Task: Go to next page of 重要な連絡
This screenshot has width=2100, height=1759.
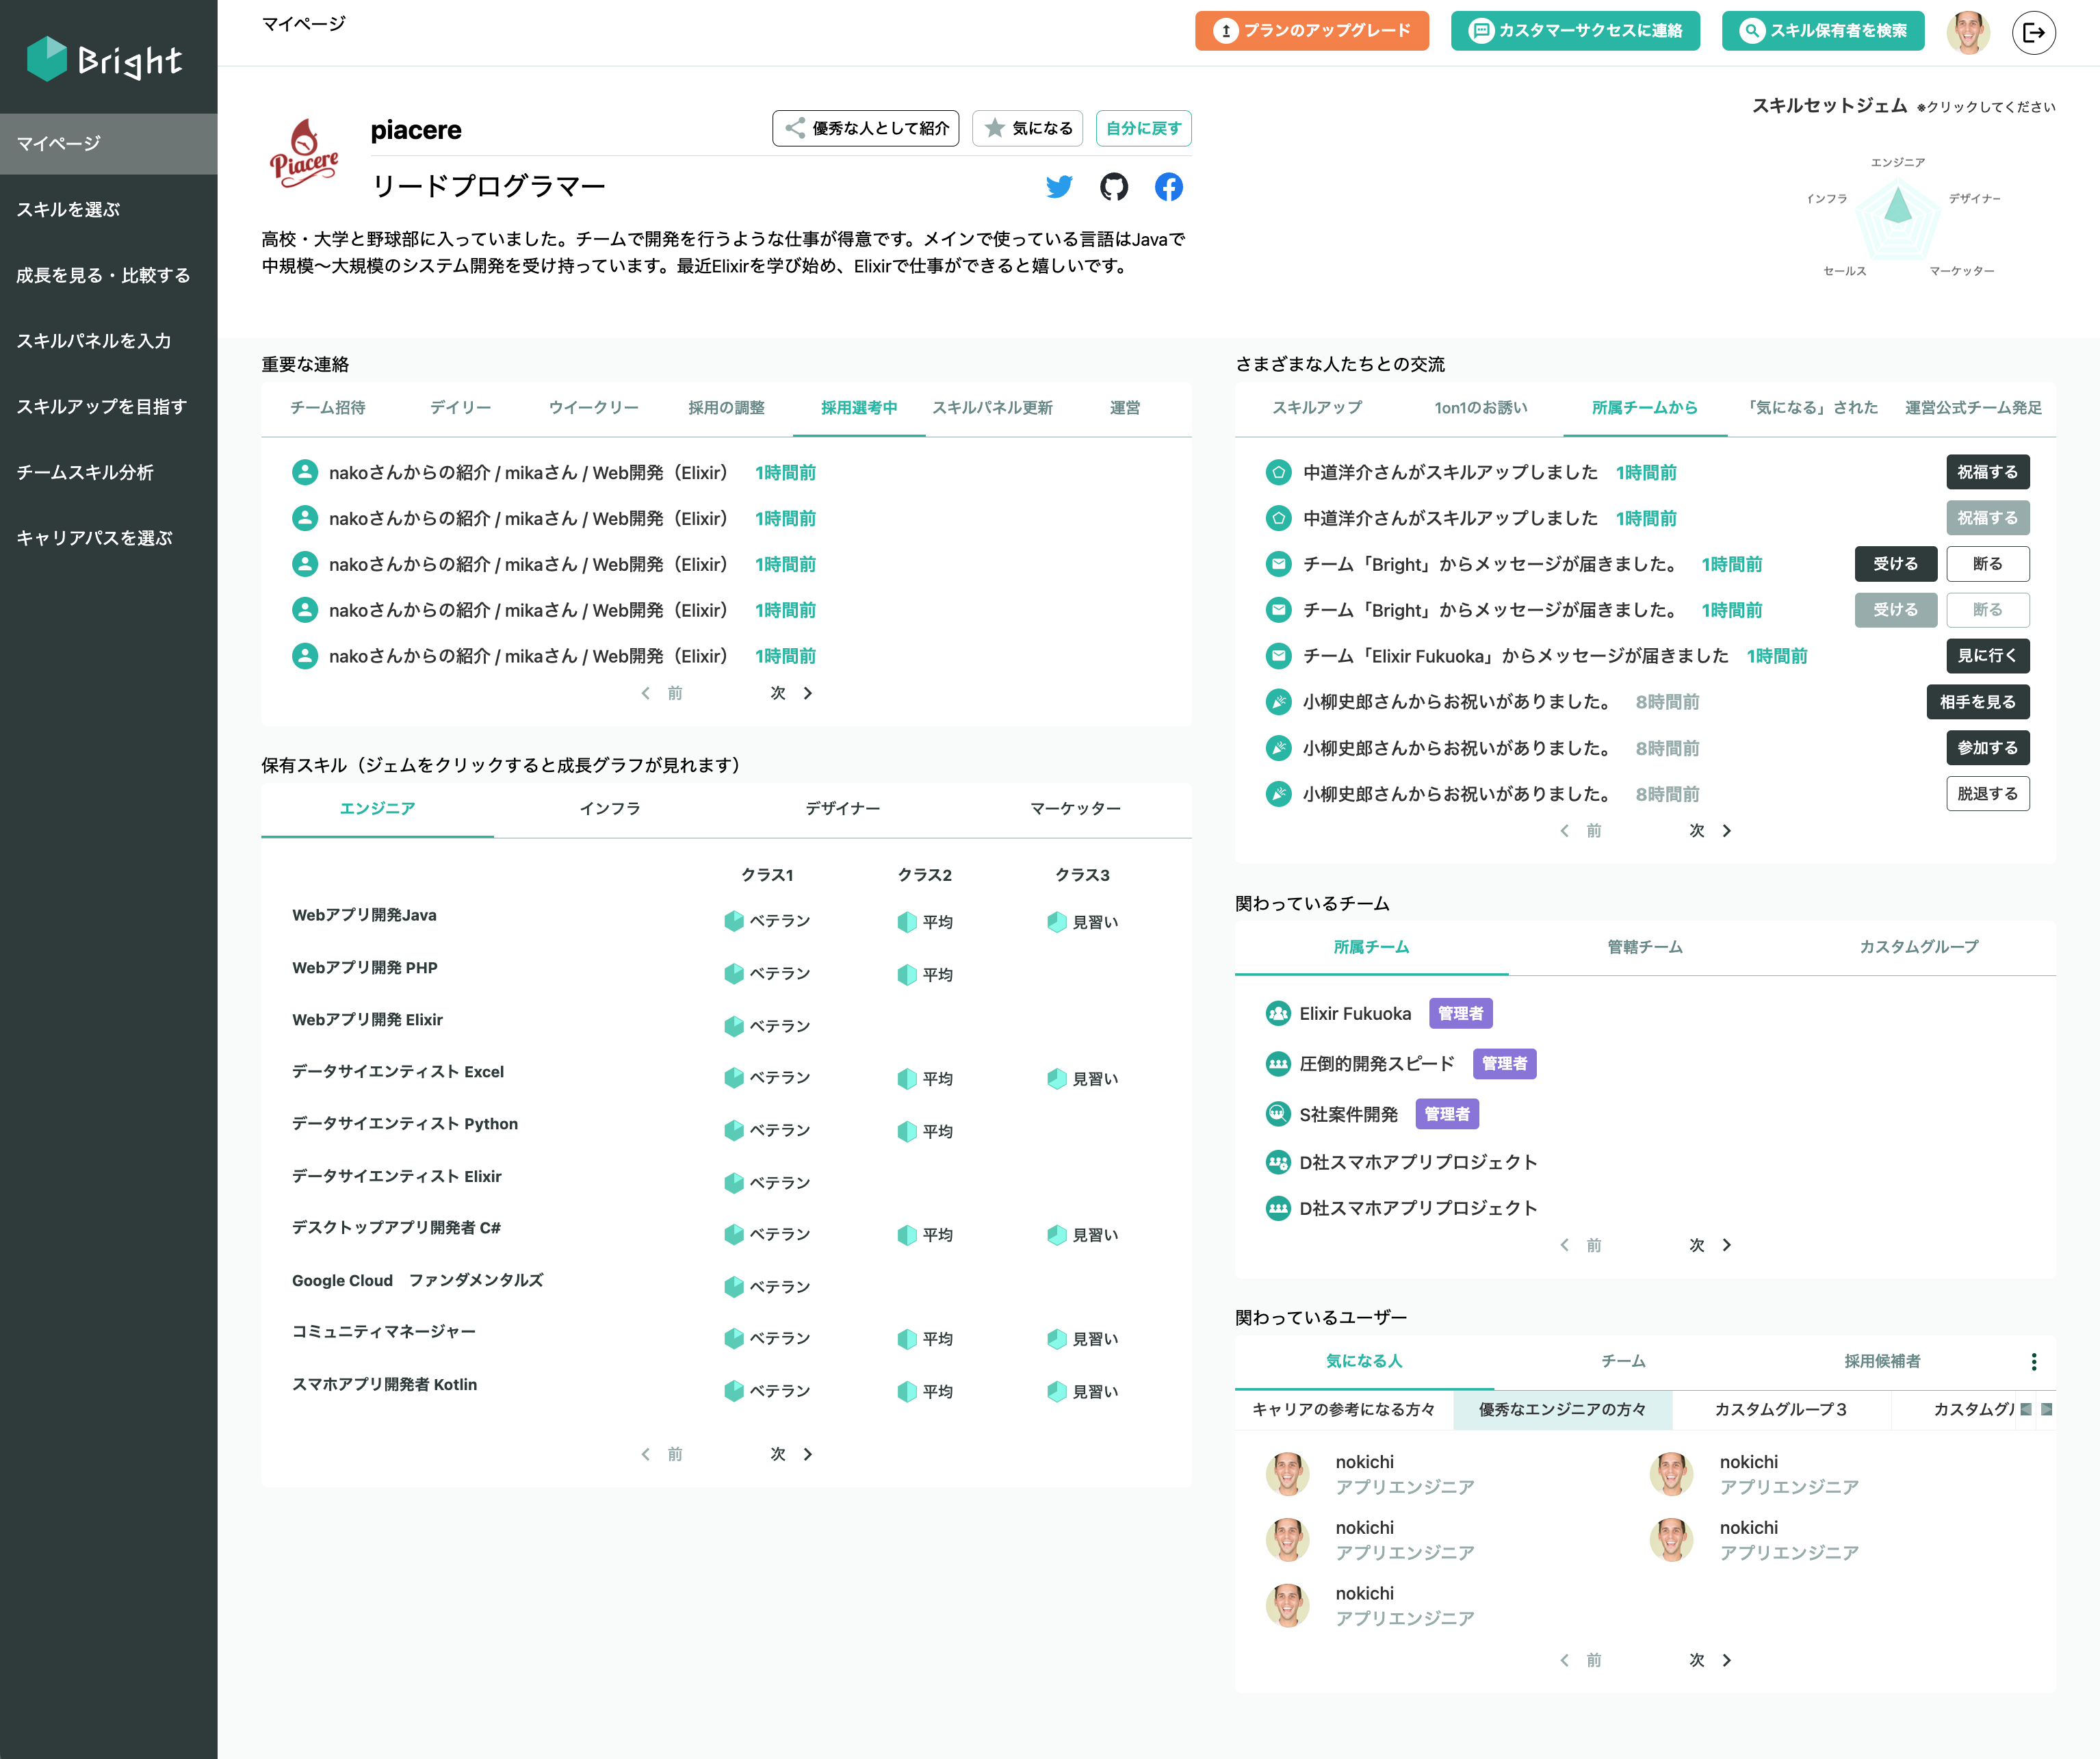Action: [791, 693]
